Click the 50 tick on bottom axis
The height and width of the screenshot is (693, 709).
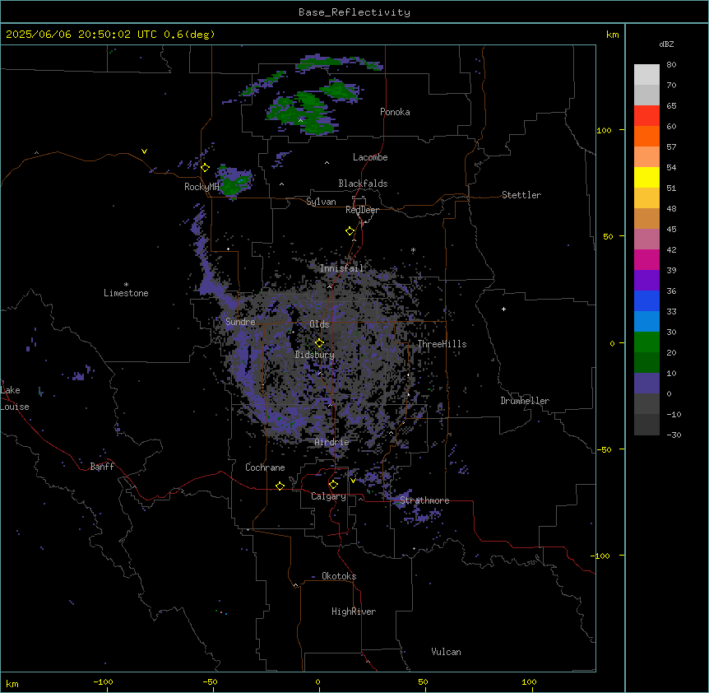coord(423,681)
